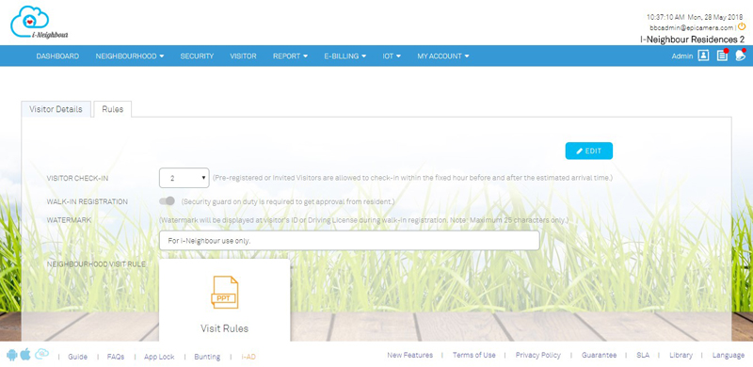Expand the E-Billing menu
753x367 pixels.
(x=344, y=56)
